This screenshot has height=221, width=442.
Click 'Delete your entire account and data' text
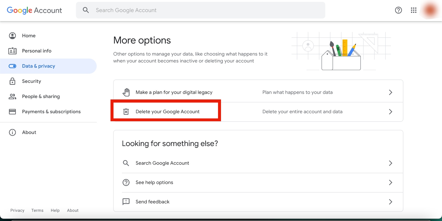pos(303,112)
